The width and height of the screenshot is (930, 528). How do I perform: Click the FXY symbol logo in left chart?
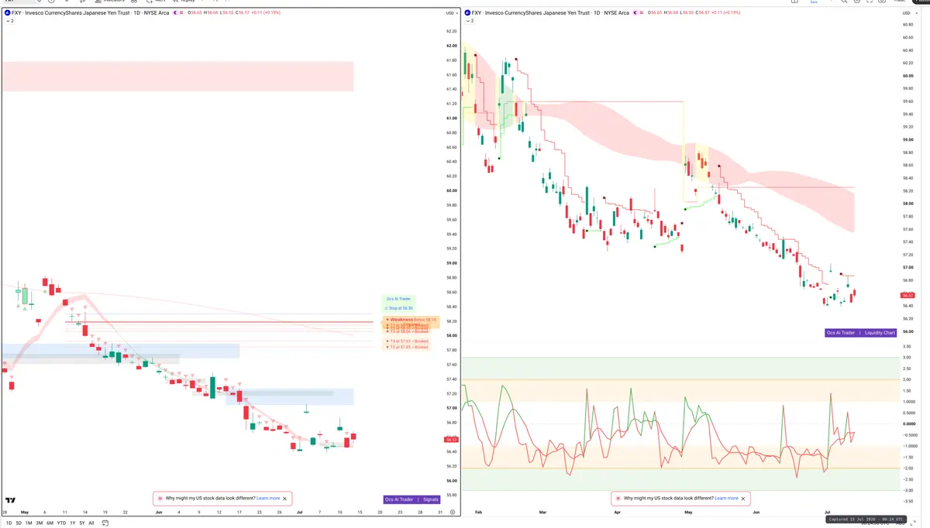pos(8,13)
